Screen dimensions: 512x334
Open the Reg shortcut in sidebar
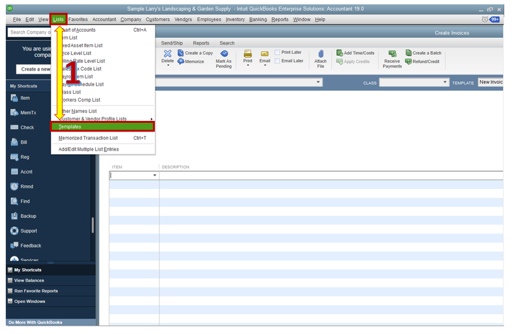click(20, 157)
